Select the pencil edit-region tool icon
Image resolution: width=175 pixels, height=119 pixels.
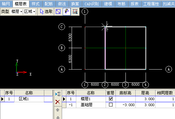[67, 12]
